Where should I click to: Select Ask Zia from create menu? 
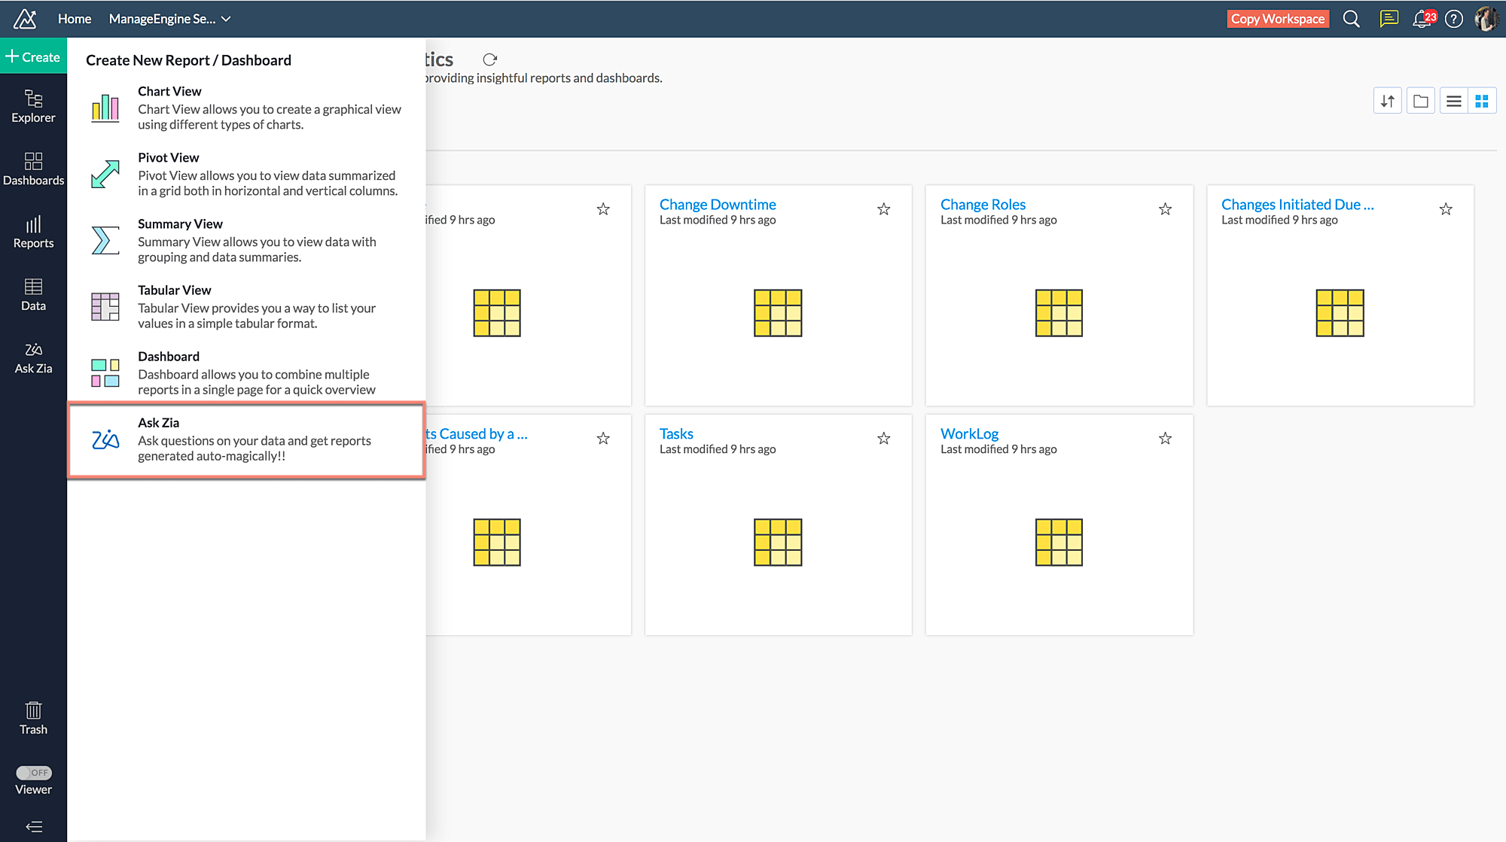pyautogui.click(x=246, y=439)
